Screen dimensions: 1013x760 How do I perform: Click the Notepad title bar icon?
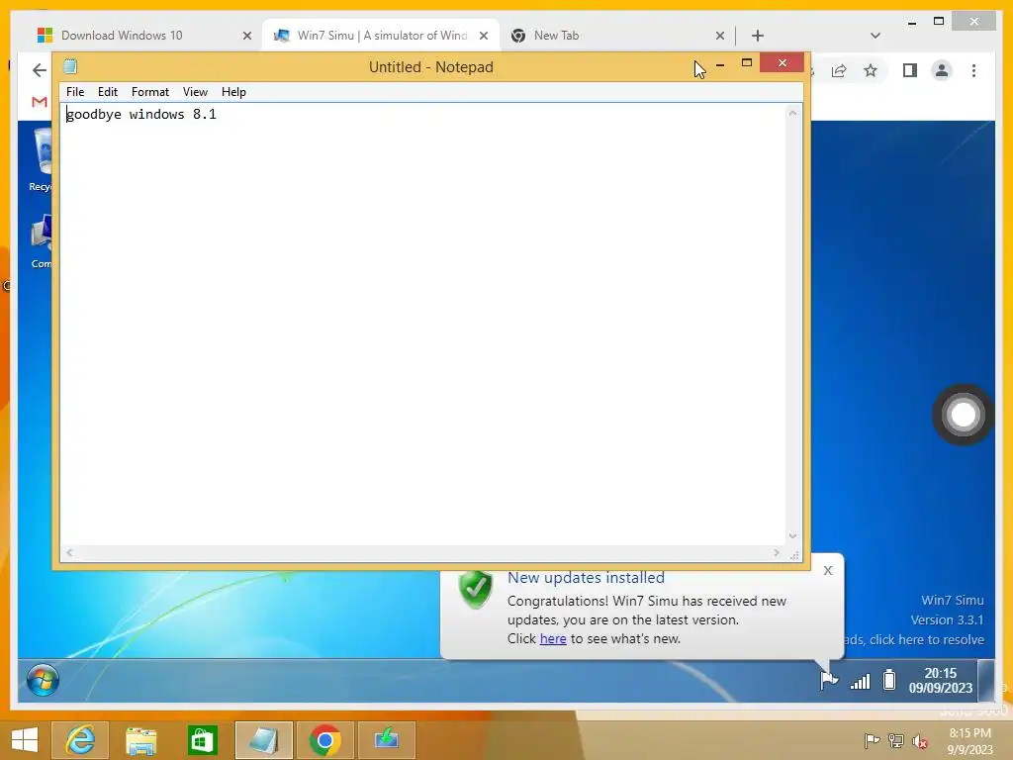(70, 66)
